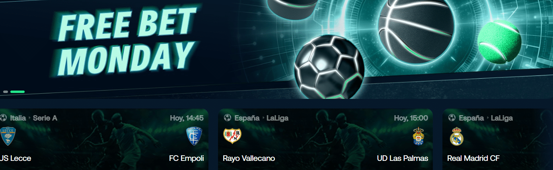This screenshot has width=553, height=170.
Task: Open LaLiga link on Rayo Vallecano card
Action: [277, 118]
